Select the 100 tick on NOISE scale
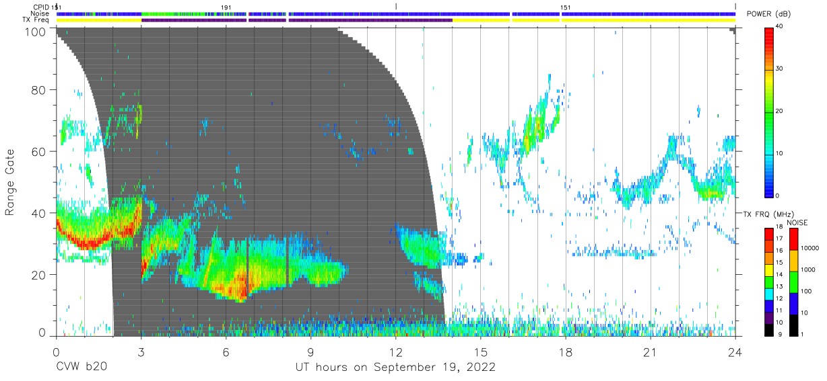 (805, 292)
